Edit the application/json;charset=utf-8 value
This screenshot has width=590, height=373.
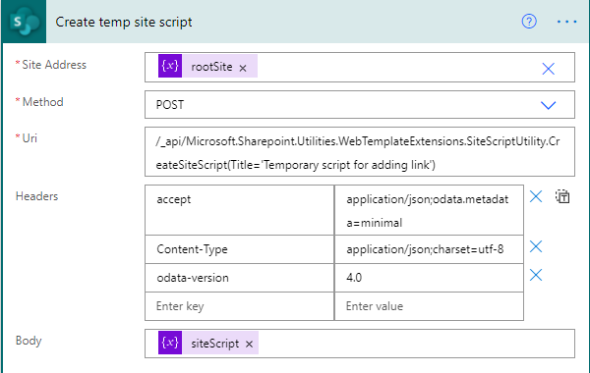tap(429, 249)
